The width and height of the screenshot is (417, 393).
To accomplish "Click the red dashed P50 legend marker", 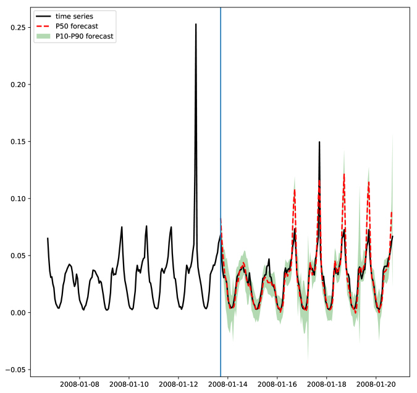I will (x=43, y=27).
